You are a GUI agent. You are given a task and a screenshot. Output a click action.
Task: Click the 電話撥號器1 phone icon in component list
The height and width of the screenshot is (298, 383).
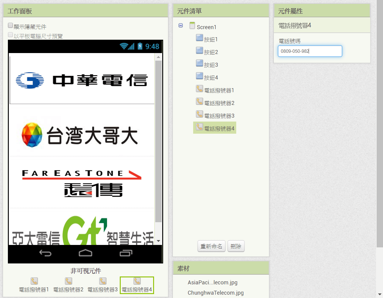pos(200,89)
